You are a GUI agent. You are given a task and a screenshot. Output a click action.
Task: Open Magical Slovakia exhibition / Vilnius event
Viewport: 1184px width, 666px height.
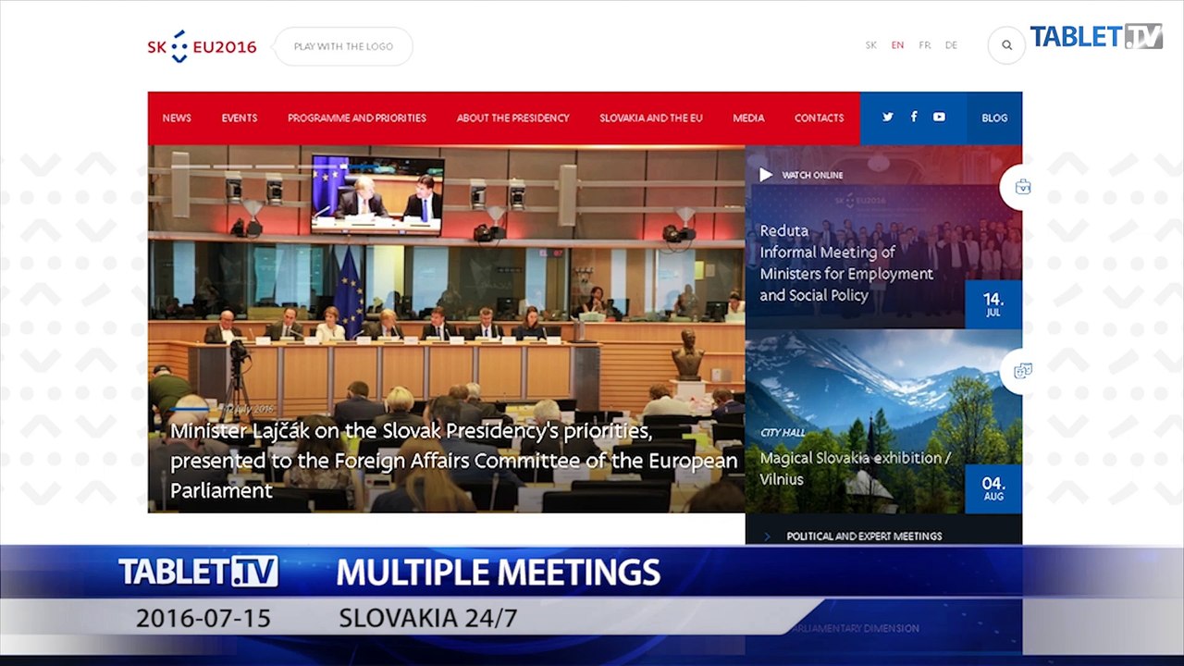pos(855,468)
